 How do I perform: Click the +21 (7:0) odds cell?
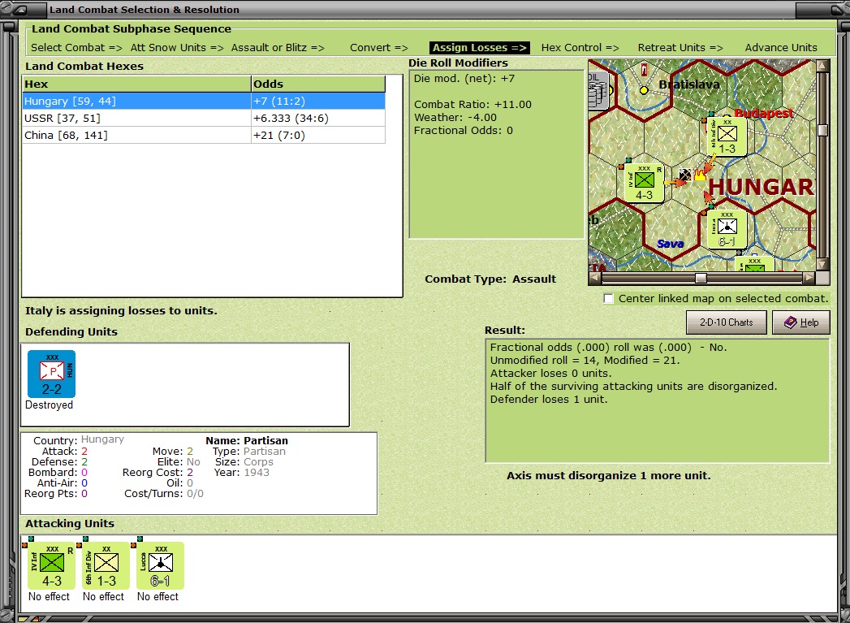click(x=318, y=135)
